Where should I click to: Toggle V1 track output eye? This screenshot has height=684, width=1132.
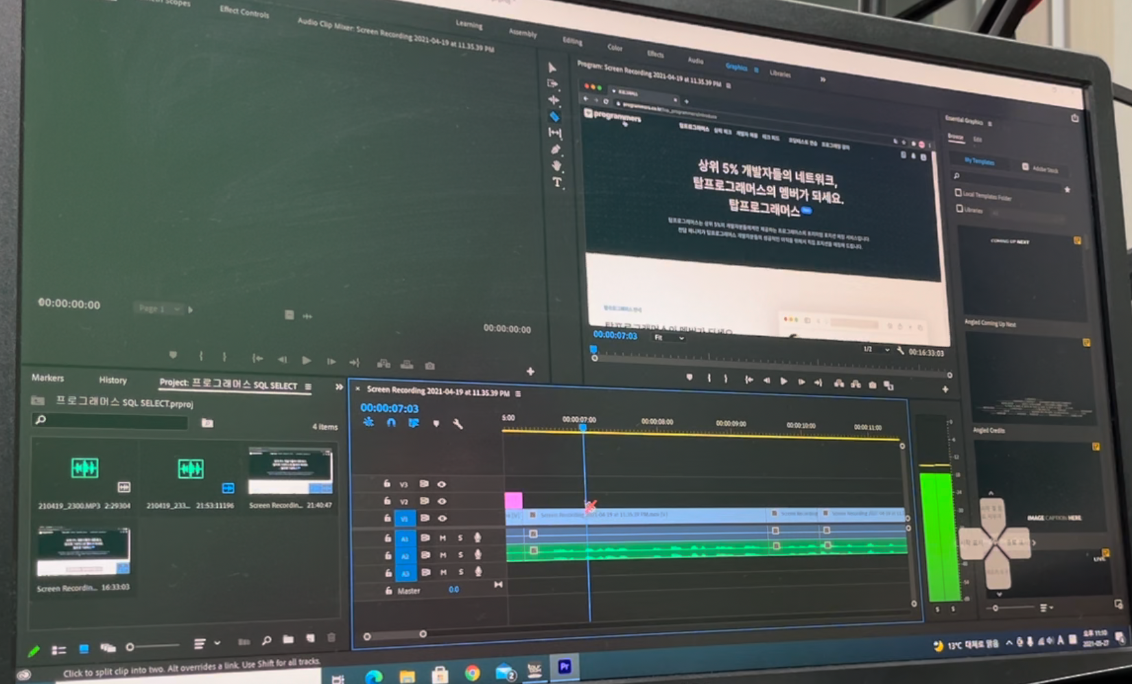(x=442, y=518)
